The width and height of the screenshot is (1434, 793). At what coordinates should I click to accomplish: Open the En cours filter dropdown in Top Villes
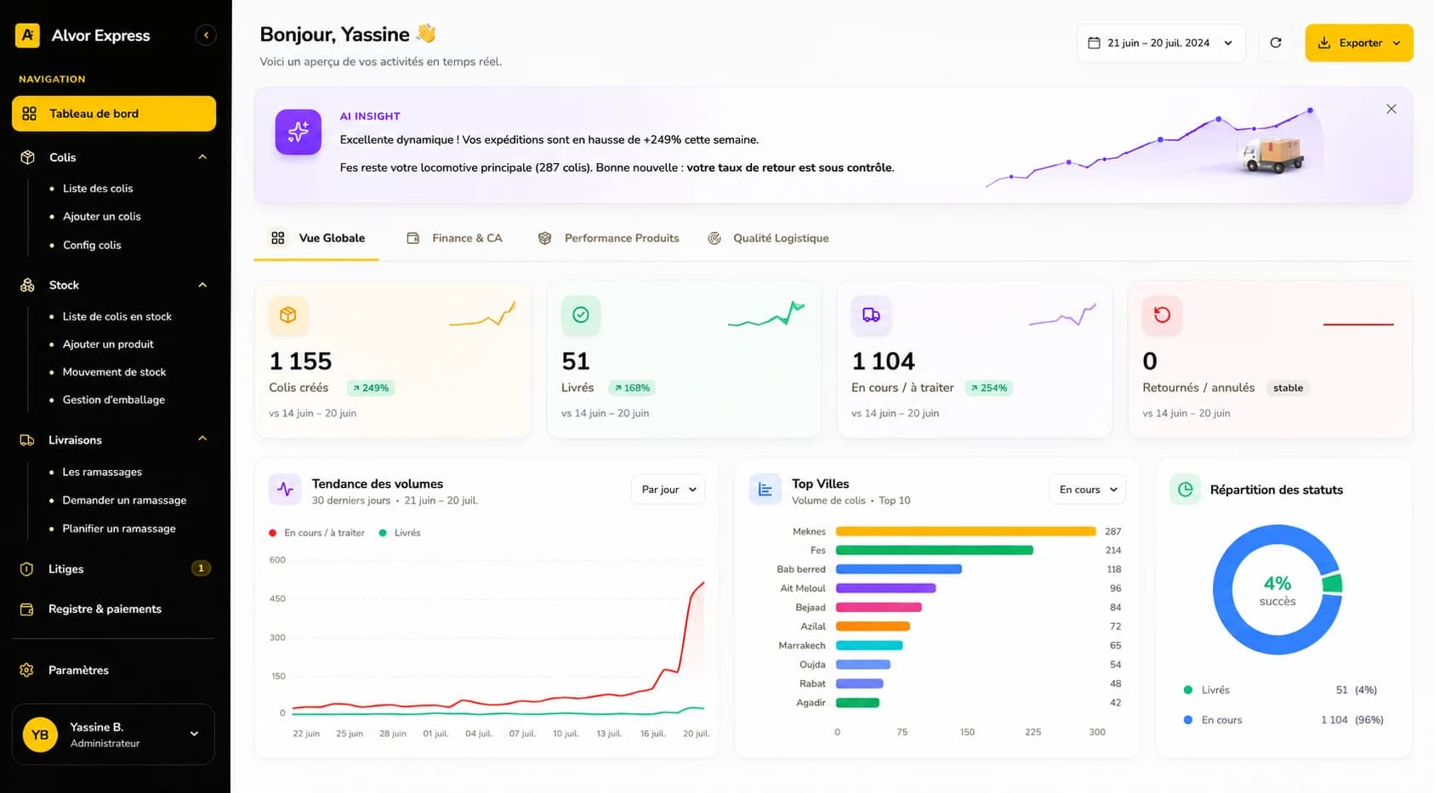pos(1087,490)
